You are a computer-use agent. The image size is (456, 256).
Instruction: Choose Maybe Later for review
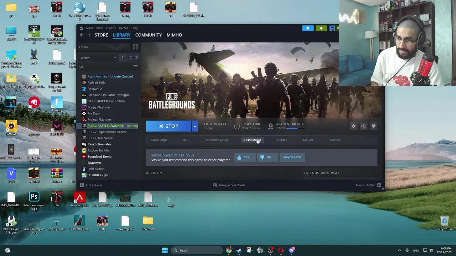292,157
